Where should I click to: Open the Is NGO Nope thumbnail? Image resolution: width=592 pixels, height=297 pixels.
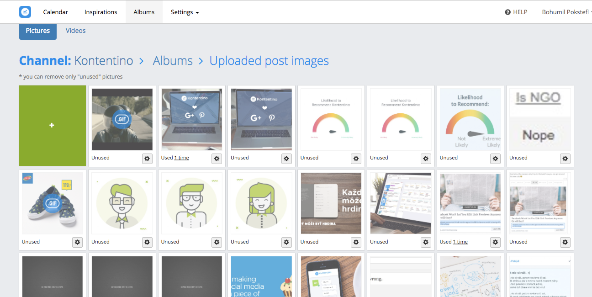tap(540, 120)
